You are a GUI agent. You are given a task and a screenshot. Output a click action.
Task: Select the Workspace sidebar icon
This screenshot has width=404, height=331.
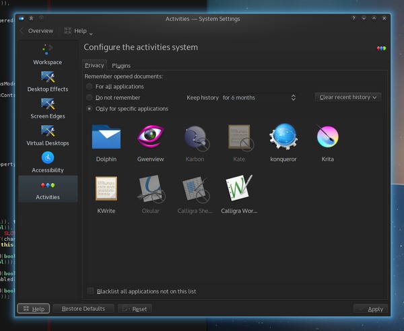pyautogui.click(x=47, y=54)
